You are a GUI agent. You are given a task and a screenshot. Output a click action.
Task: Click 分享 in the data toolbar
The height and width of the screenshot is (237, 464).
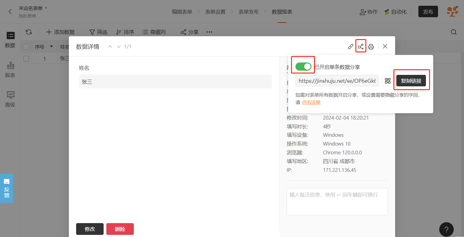tap(189, 32)
